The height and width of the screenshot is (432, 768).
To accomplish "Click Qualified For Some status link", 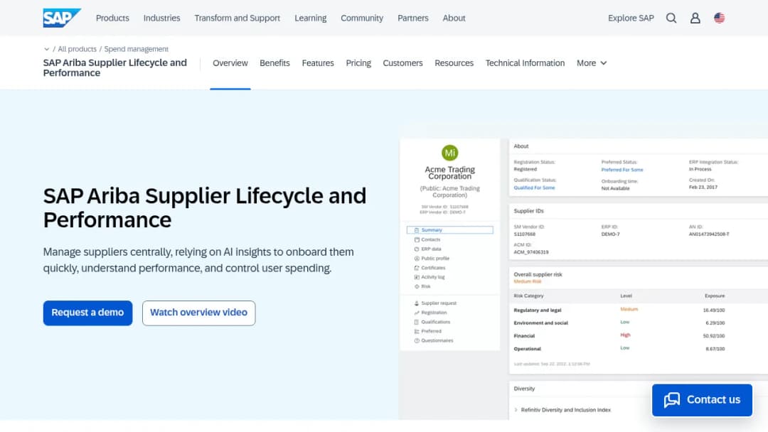I will pyautogui.click(x=534, y=188).
